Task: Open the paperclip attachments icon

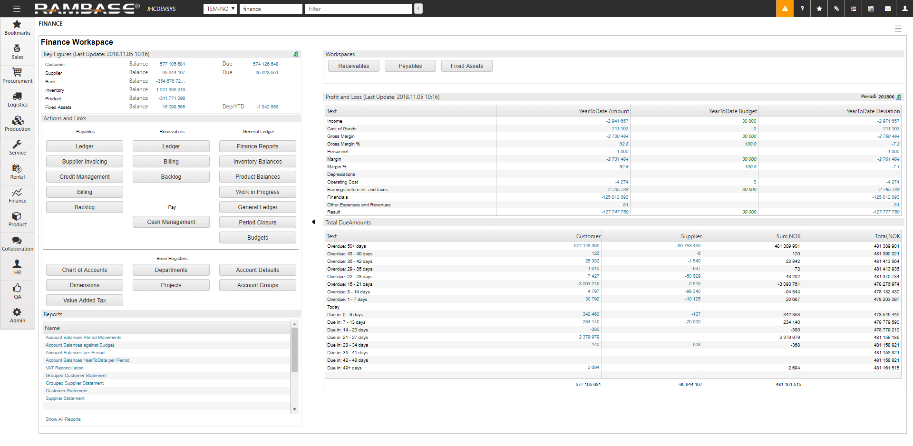Action: [836, 9]
